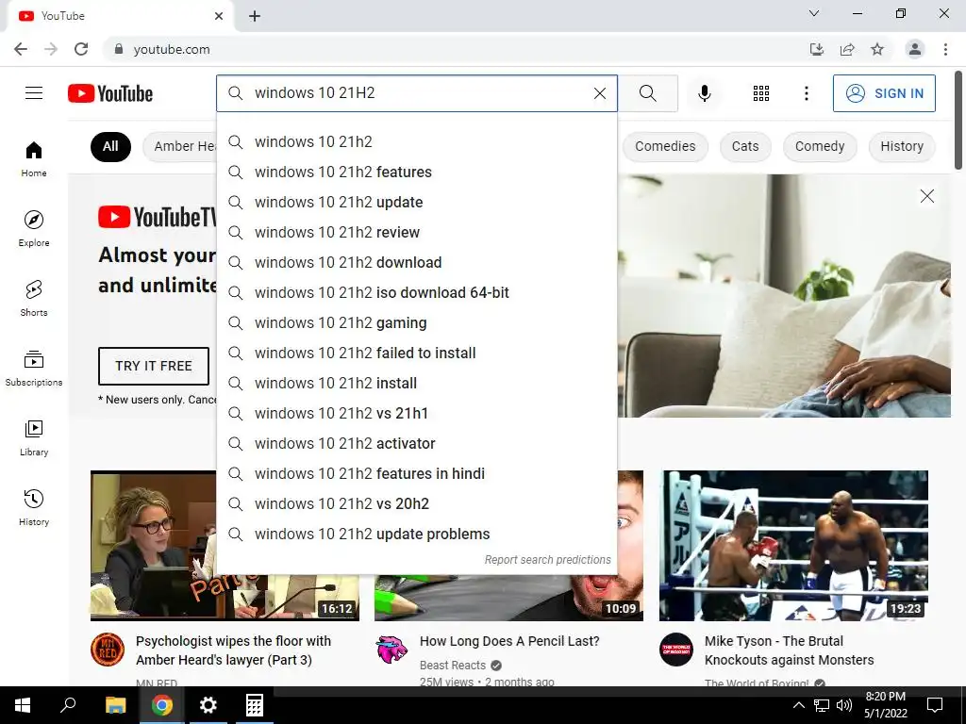This screenshot has height=724, width=966.
Task: Choose suggestion "windows 10 21h2 features"
Action: click(416, 172)
